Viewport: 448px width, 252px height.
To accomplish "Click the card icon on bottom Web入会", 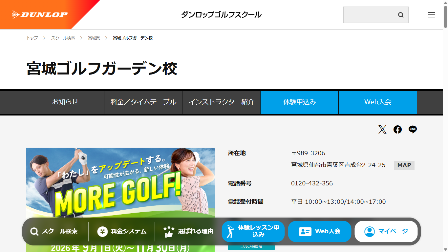I will pyautogui.click(x=305, y=232).
